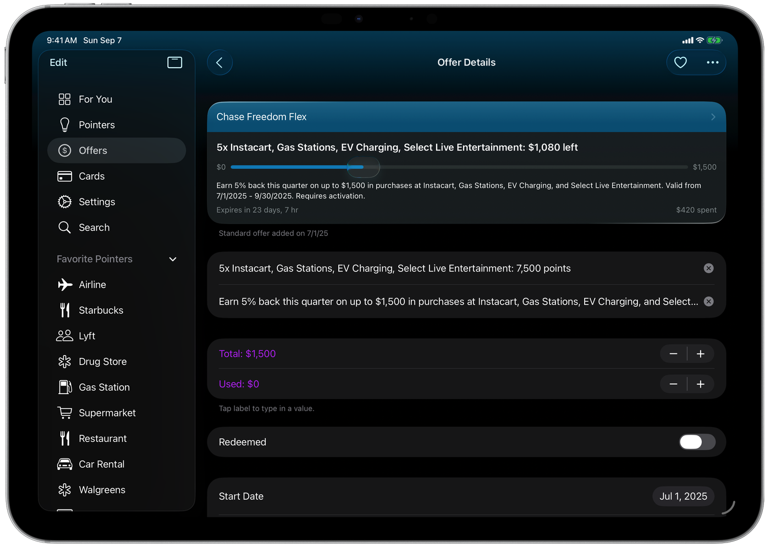Clear the Earn 5% back description field
Image resolution: width=770 pixels, height=548 pixels.
point(708,301)
